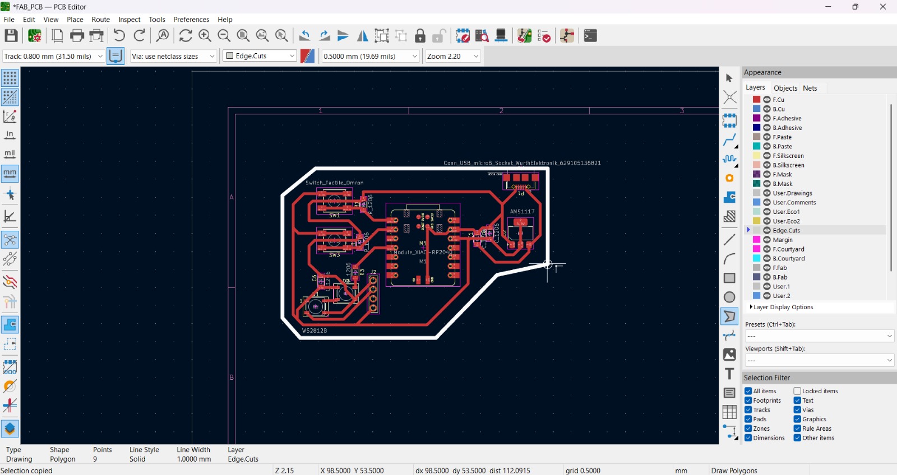
Task: Select the Edge.Cuts layer in the list
Action: (x=786, y=230)
